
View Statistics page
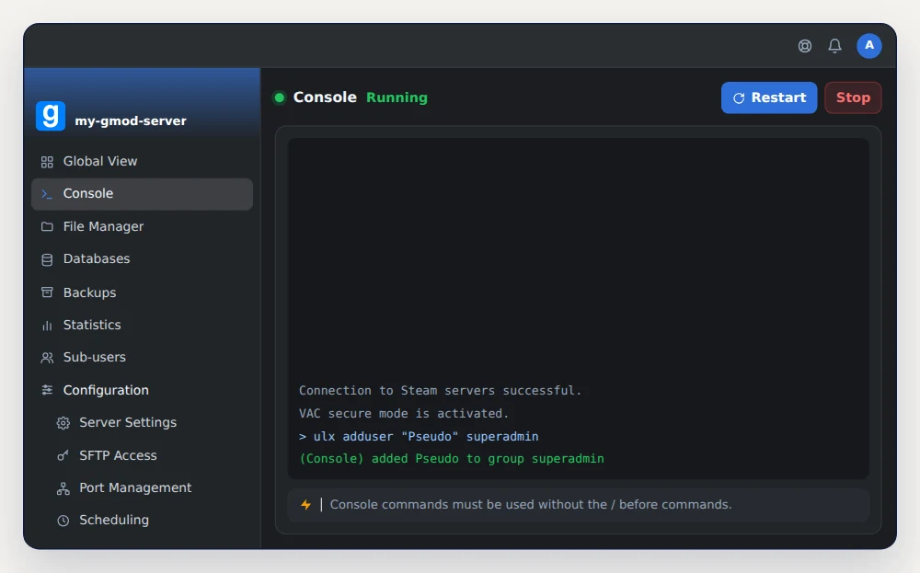[x=142, y=325]
